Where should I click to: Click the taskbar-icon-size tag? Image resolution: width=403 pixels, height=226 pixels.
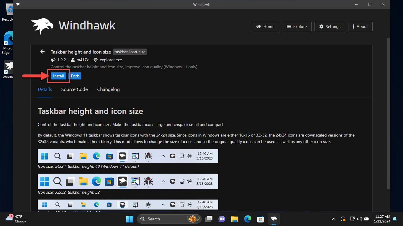[130, 52]
